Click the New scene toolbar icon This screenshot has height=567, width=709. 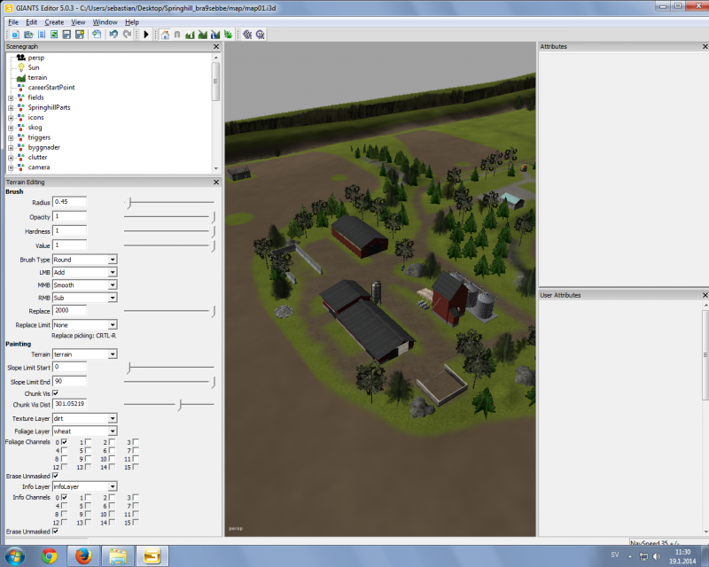point(16,34)
